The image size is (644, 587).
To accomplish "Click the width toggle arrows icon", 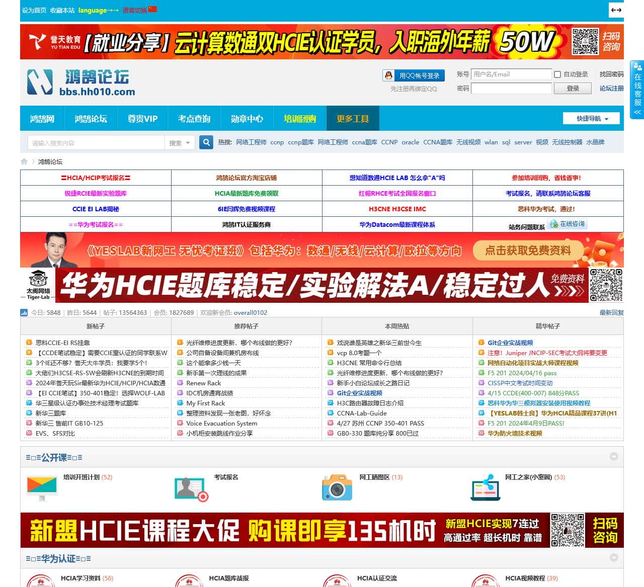I will 616,10.
